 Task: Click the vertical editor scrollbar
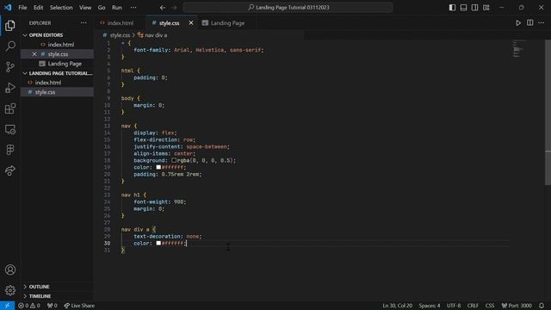pos(548,113)
